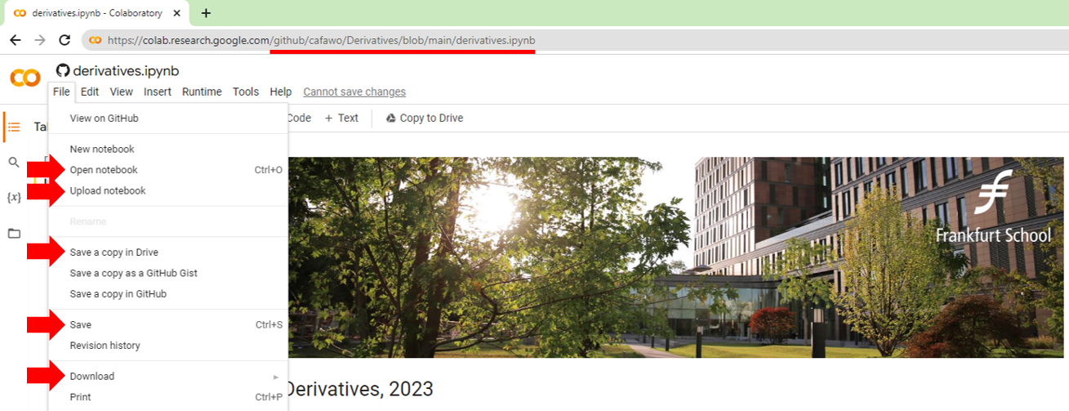
Task: Open the Table of contents sidebar icon
Action: [14, 127]
